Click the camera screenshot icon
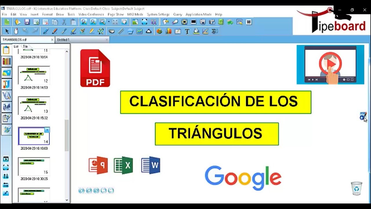This screenshot has height=209, width=371. tap(203, 22)
